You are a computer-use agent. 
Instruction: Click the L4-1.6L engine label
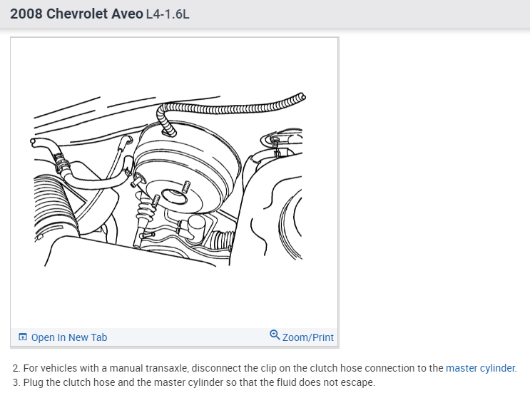pyautogui.click(x=168, y=14)
